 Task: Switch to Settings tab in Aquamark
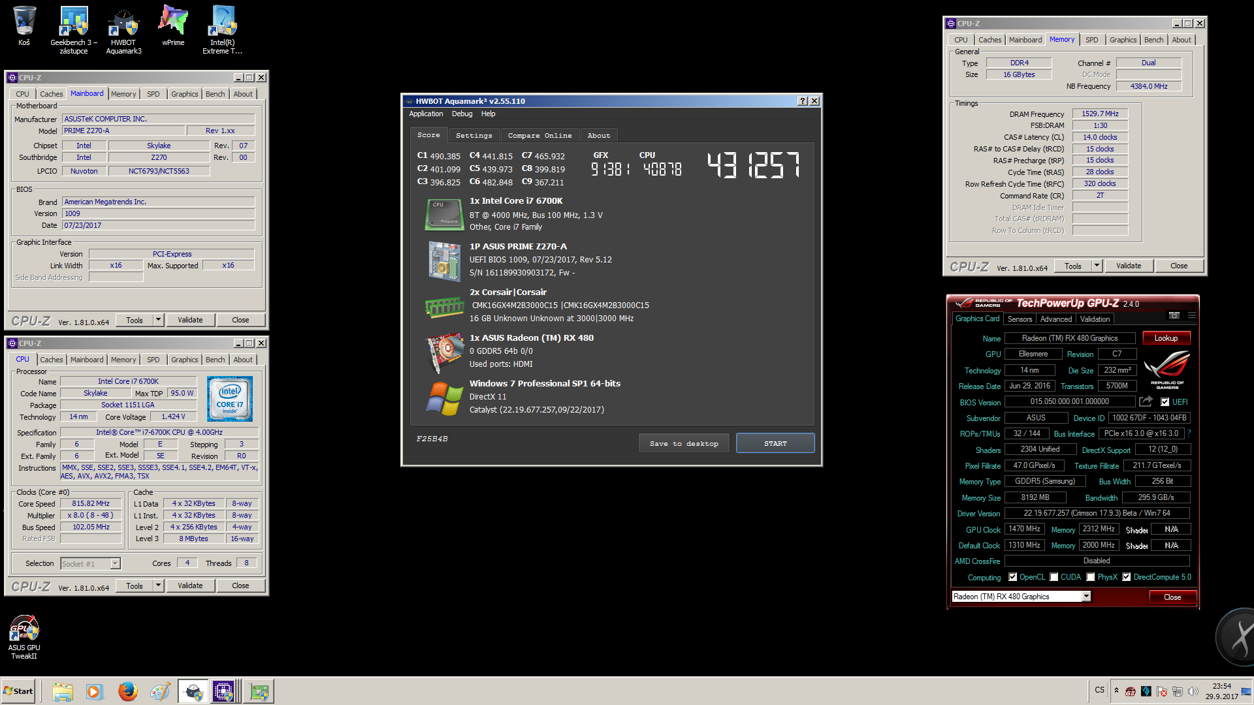(474, 136)
